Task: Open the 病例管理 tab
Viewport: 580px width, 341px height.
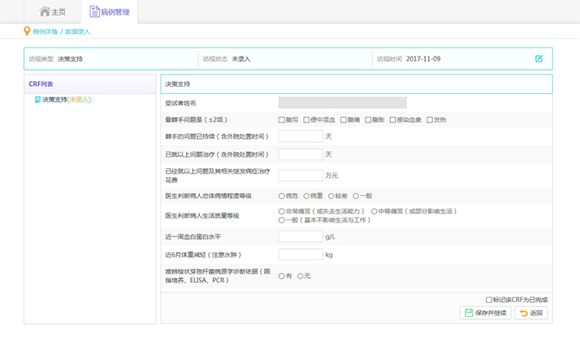Action: [x=108, y=12]
